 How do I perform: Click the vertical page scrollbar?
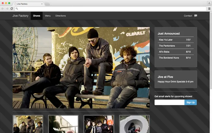pyautogui.click(x=211, y=51)
